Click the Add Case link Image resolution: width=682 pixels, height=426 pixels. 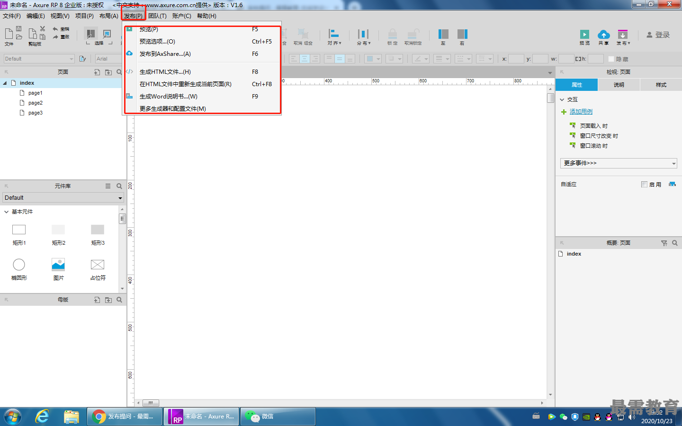point(581,112)
